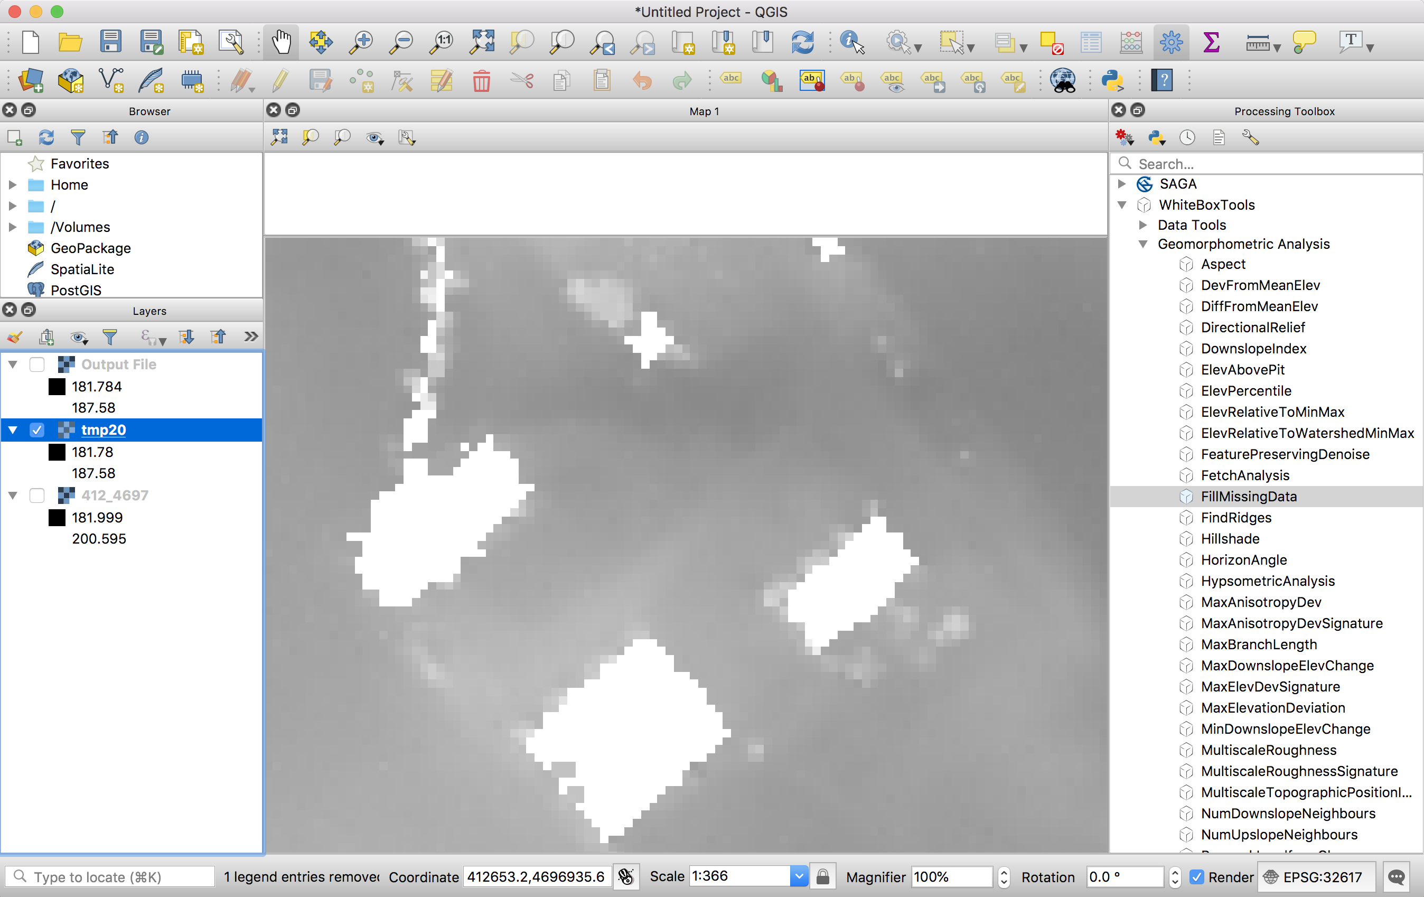Expand /Volumes in Browser
The image size is (1424, 897).
[12, 227]
